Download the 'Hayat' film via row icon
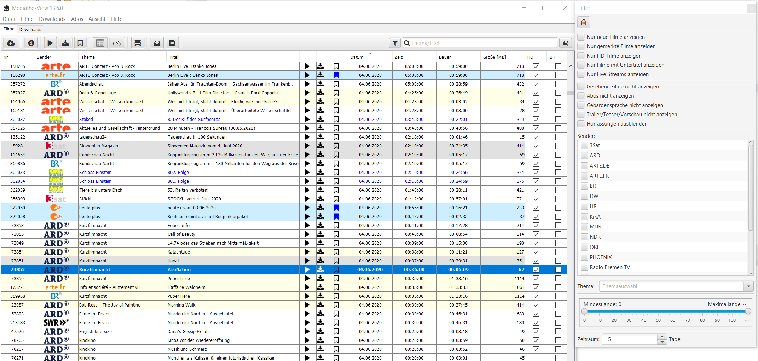The image size is (758, 361). pos(320,261)
